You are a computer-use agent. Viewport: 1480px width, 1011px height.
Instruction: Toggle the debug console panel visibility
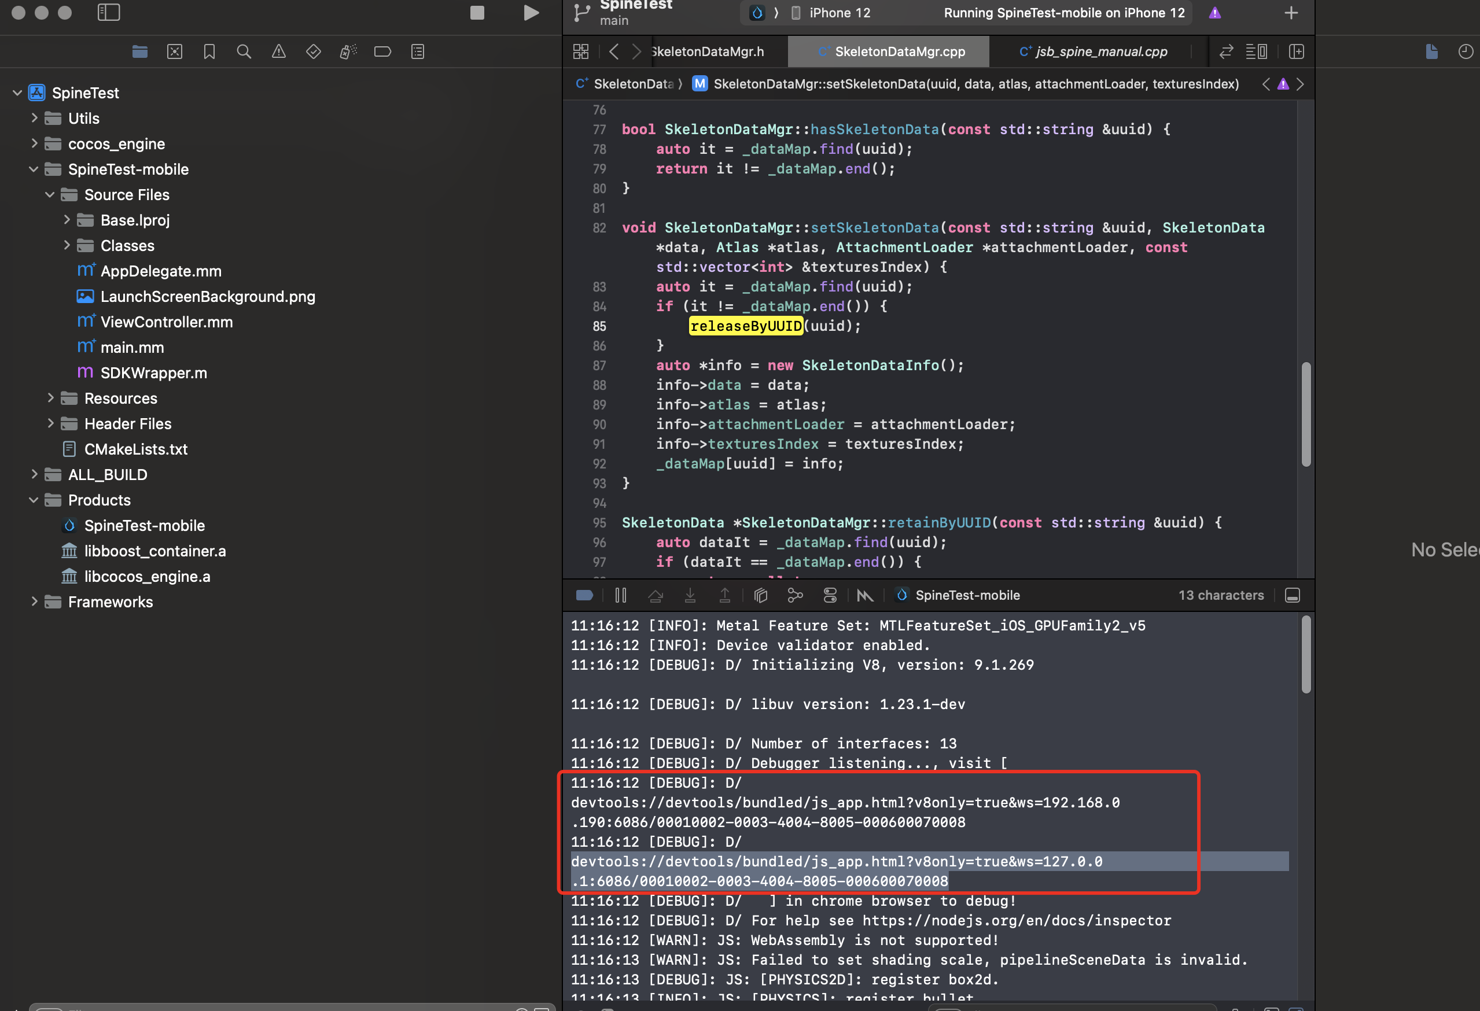[x=1292, y=595]
